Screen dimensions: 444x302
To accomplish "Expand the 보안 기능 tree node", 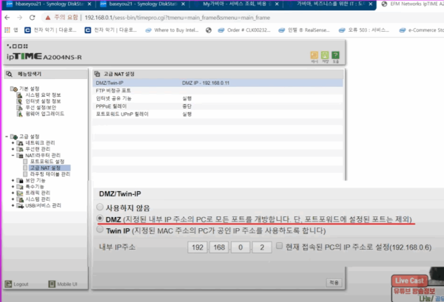I will coord(13,180).
